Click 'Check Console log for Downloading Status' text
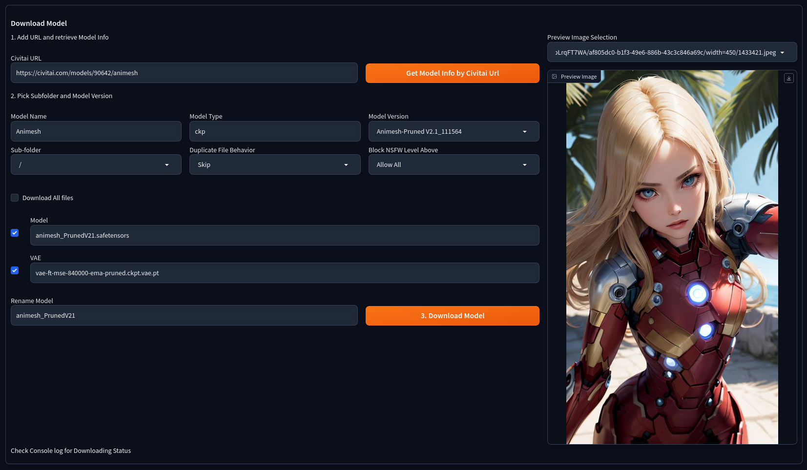This screenshot has height=470, width=807. pos(71,450)
